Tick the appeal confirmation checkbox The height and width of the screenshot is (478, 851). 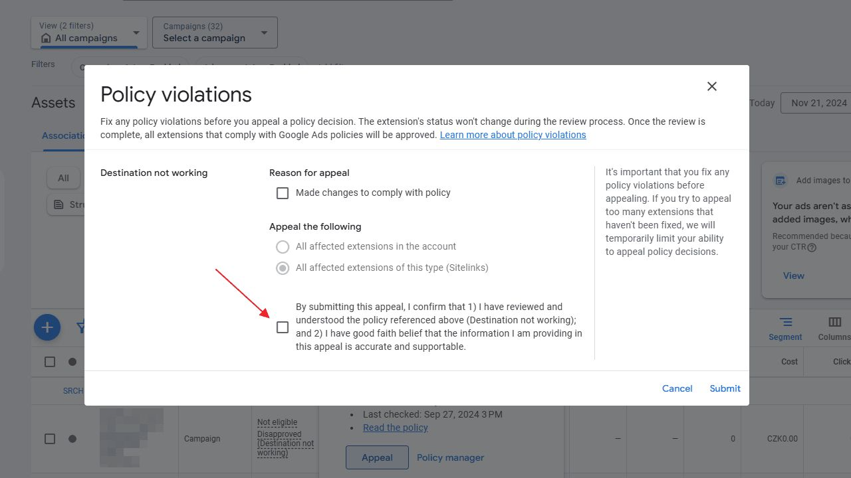[283, 327]
